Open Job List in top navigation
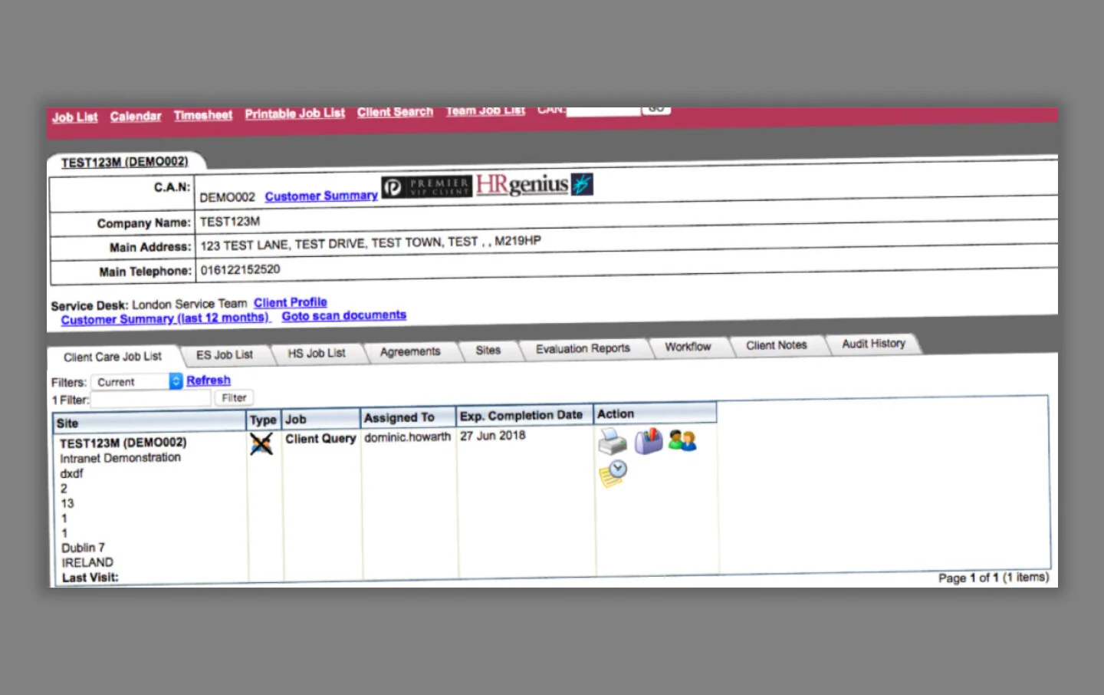The height and width of the screenshot is (695, 1104). (75, 117)
